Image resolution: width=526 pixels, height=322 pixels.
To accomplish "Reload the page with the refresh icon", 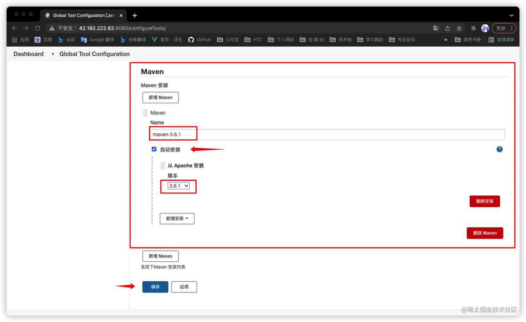I will click(x=38, y=28).
